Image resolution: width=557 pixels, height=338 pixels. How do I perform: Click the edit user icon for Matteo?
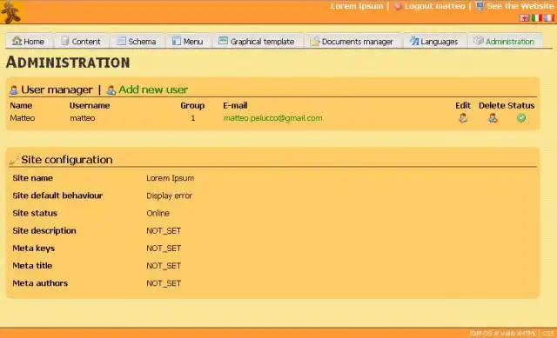[x=463, y=118]
